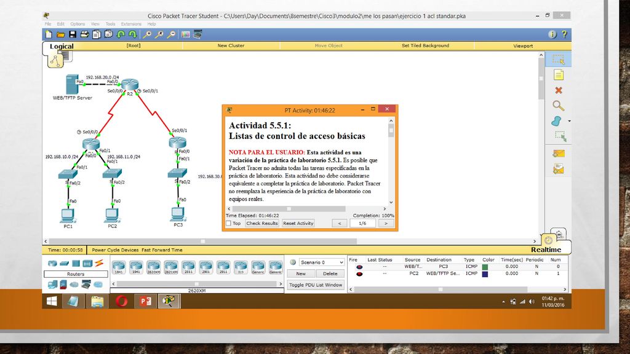The height and width of the screenshot is (354, 630).
Task: Open the custom devices dialog
Action: click(x=197, y=34)
